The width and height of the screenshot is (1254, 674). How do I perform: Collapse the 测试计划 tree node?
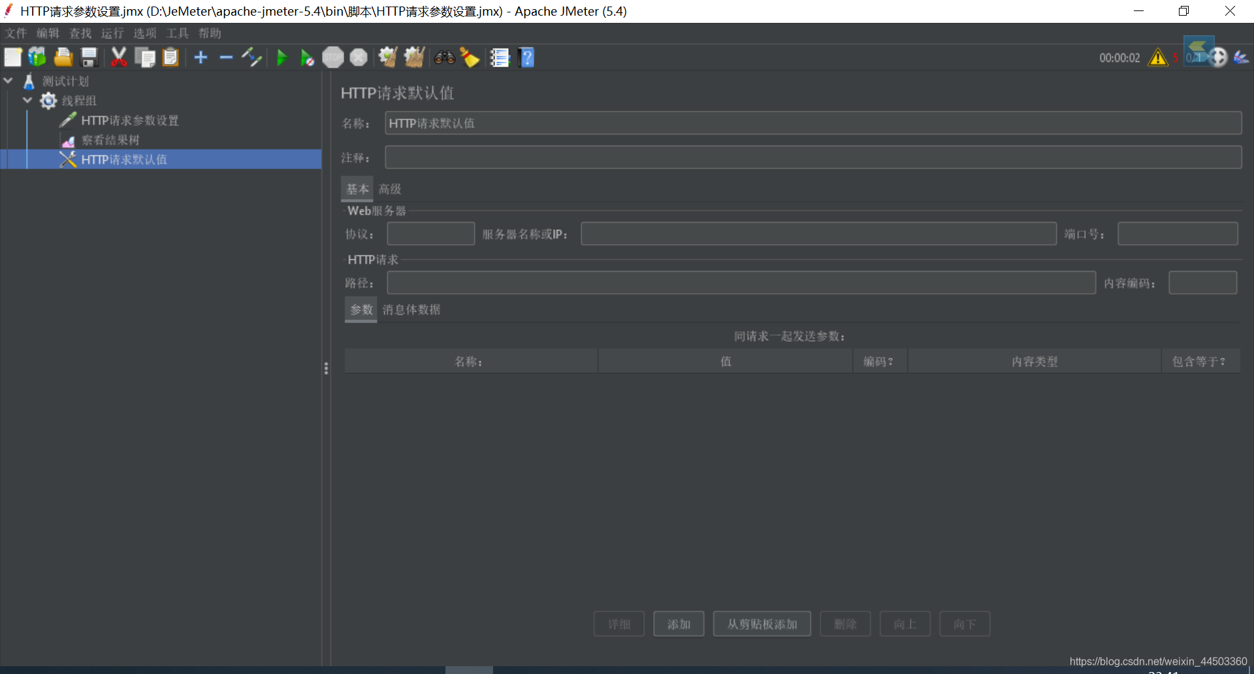[x=8, y=81]
